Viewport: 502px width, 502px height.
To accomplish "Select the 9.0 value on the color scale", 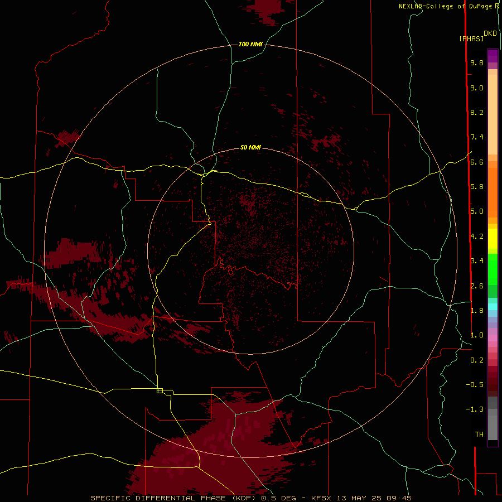I will (477, 88).
